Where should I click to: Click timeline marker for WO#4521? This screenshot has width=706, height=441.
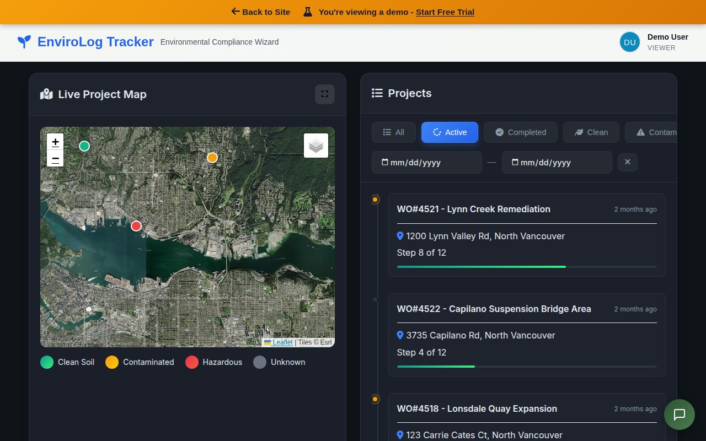375,200
